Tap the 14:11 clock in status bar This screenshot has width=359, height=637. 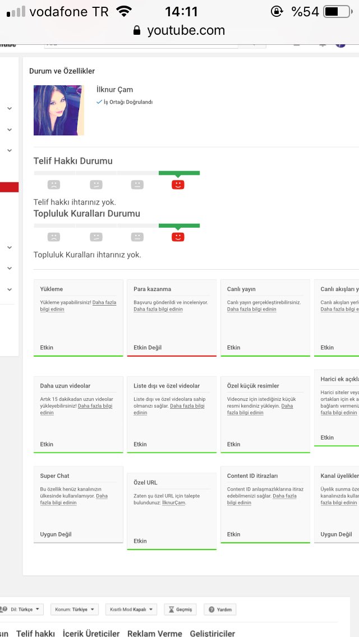click(181, 11)
